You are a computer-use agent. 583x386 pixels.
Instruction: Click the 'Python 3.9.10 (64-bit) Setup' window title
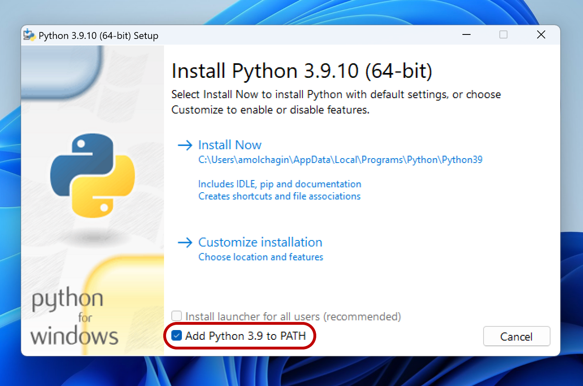click(x=99, y=36)
